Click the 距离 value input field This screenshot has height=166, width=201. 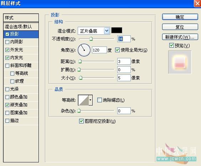point(124,62)
